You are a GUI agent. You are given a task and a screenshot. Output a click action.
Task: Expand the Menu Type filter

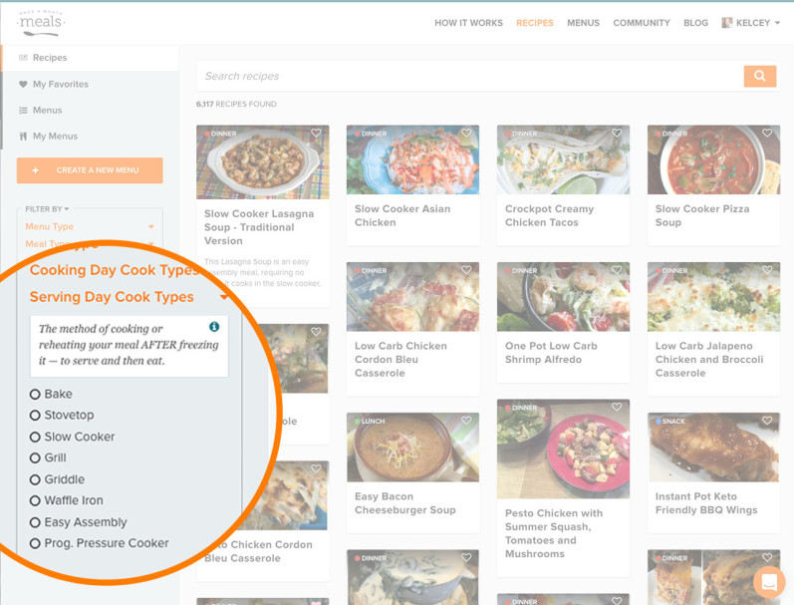tap(90, 226)
